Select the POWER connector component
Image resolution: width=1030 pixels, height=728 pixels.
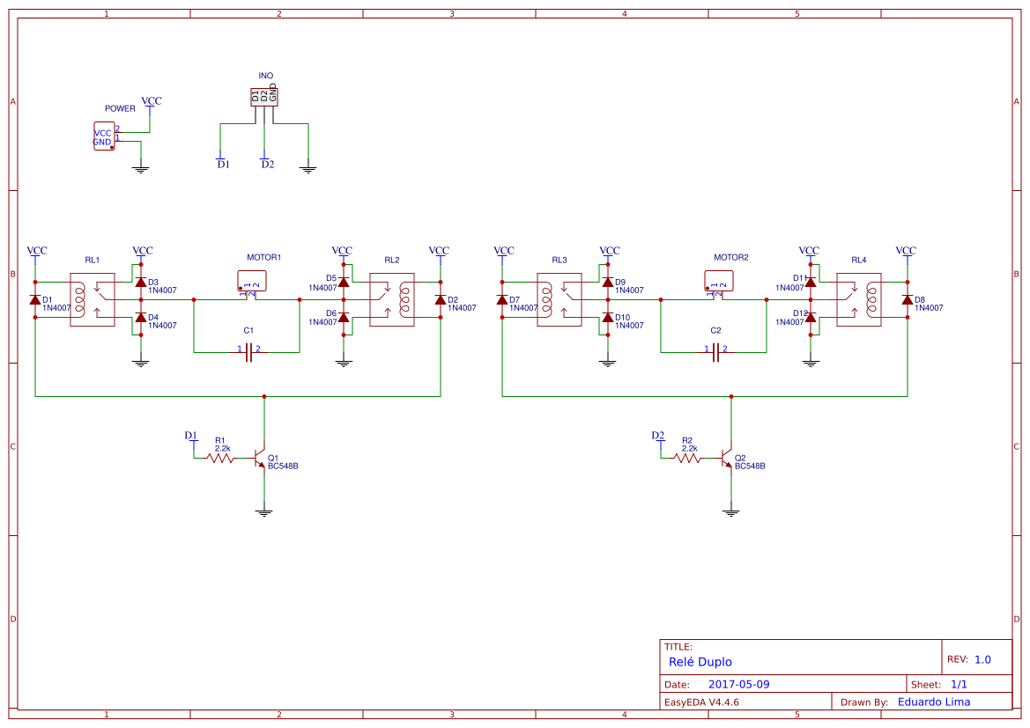[105, 136]
